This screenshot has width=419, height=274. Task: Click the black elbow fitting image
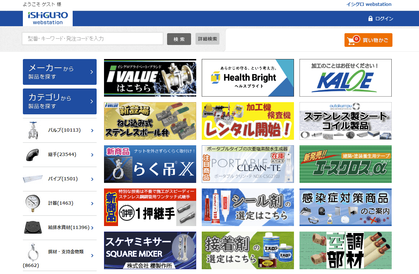pyautogui.click(x=32, y=155)
